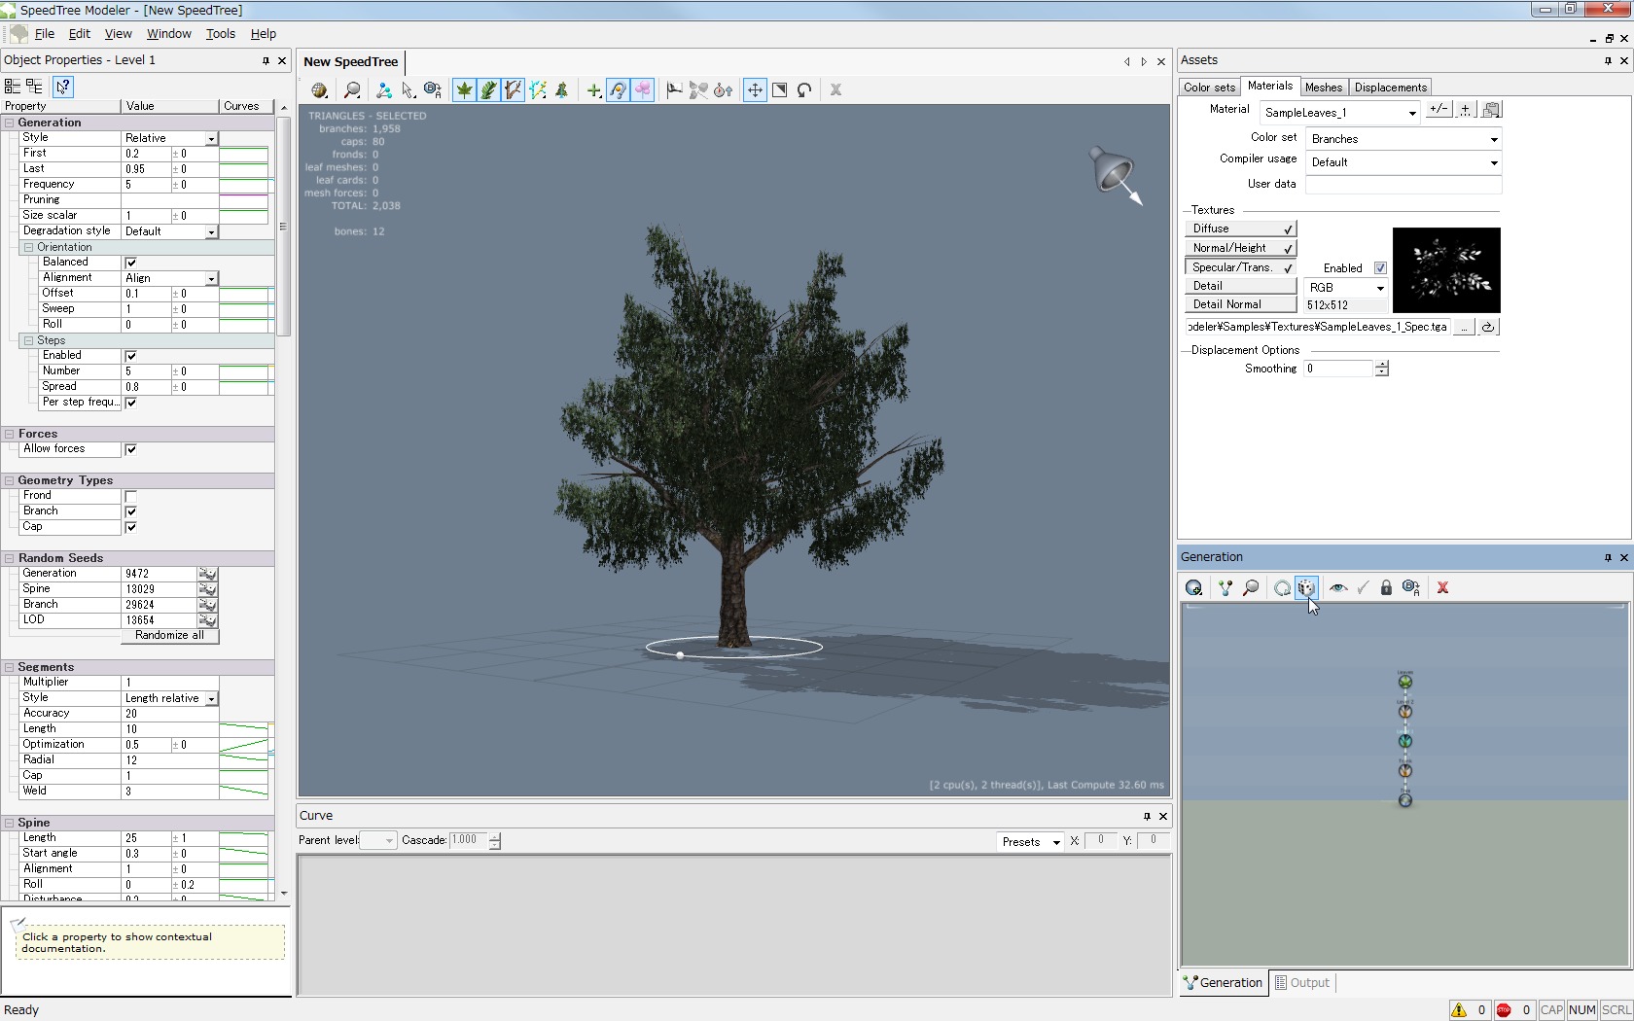Open the Color set dropdown showing Branches
The width and height of the screenshot is (1634, 1021).
click(x=1403, y=139)
